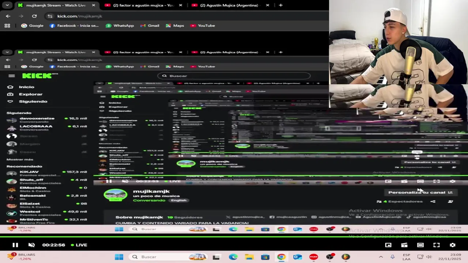
Task: Open File Explorer on the bottom taskbar
Action: point(249,257)
